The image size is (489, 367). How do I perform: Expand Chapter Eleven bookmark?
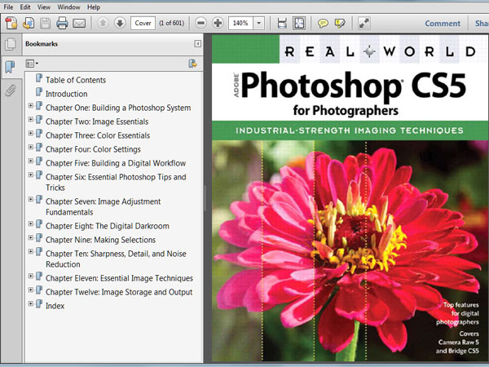[x=31, y=276]
